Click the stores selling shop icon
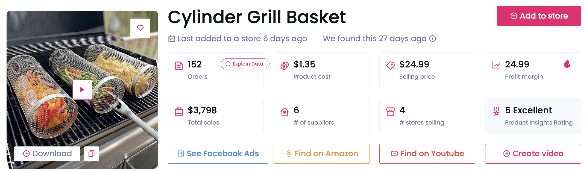The height and width of the screenshot is (171, 586). pyautogui.click(x=390, y=111)
